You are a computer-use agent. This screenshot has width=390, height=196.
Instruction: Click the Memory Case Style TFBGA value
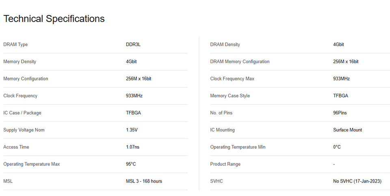click(340, 96)
